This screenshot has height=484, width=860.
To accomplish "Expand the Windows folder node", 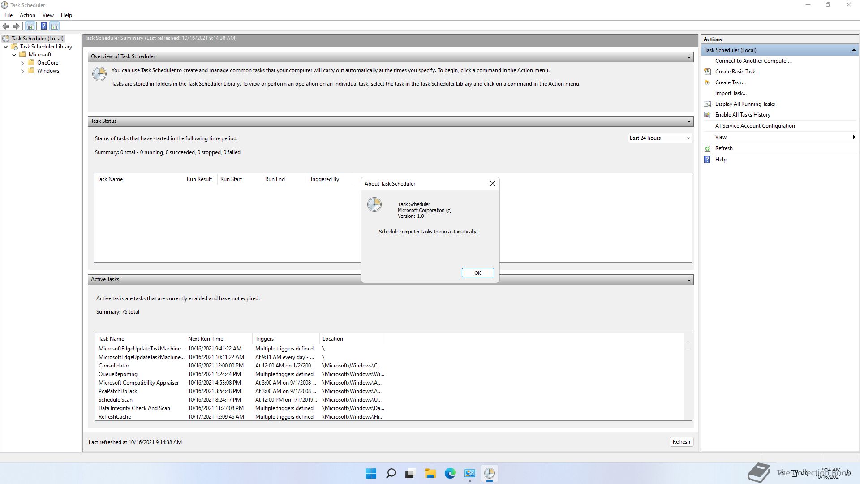I will pos(22,71).
